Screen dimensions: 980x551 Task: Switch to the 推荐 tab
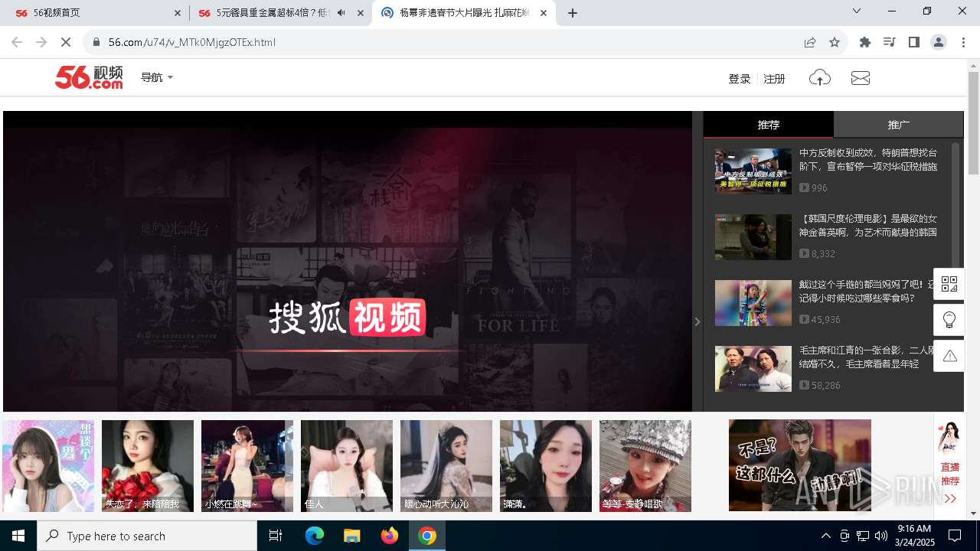point(768,124)
